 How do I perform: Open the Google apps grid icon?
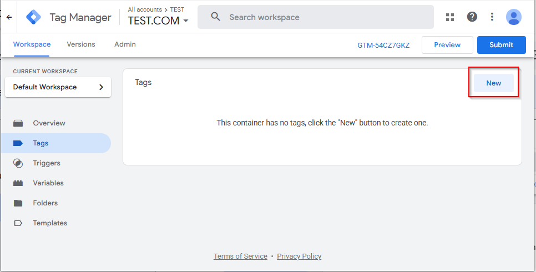point(450,17)
